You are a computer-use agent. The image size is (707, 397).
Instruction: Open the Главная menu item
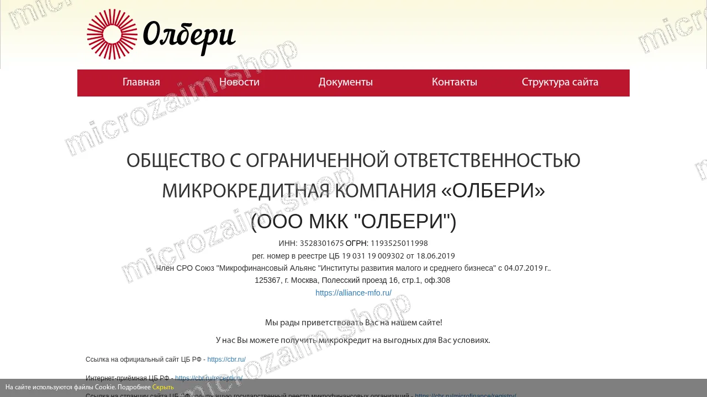(x=141, y=82)
